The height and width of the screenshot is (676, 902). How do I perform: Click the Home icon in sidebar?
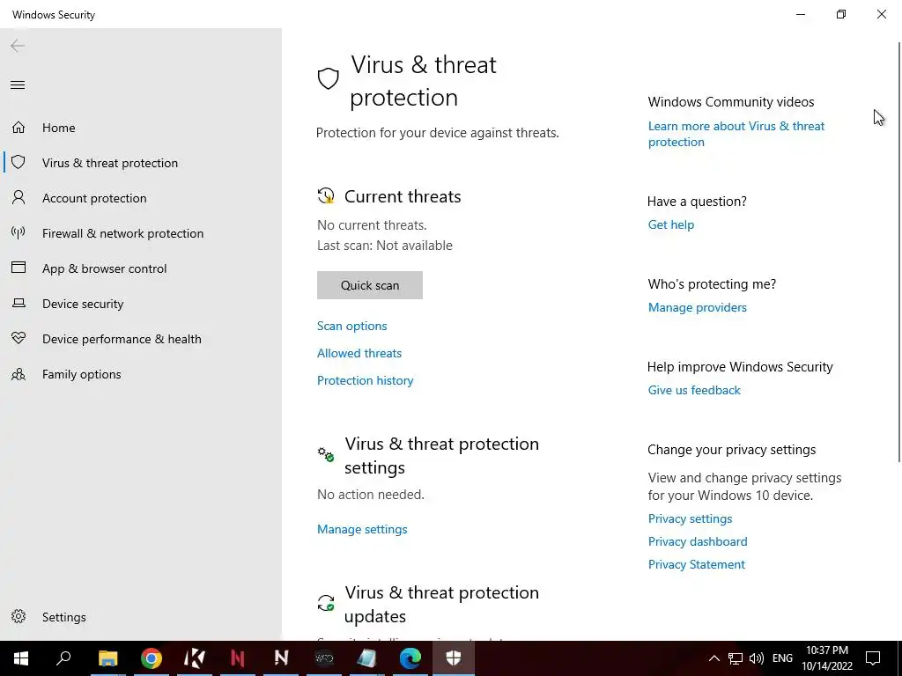(18, 128)
